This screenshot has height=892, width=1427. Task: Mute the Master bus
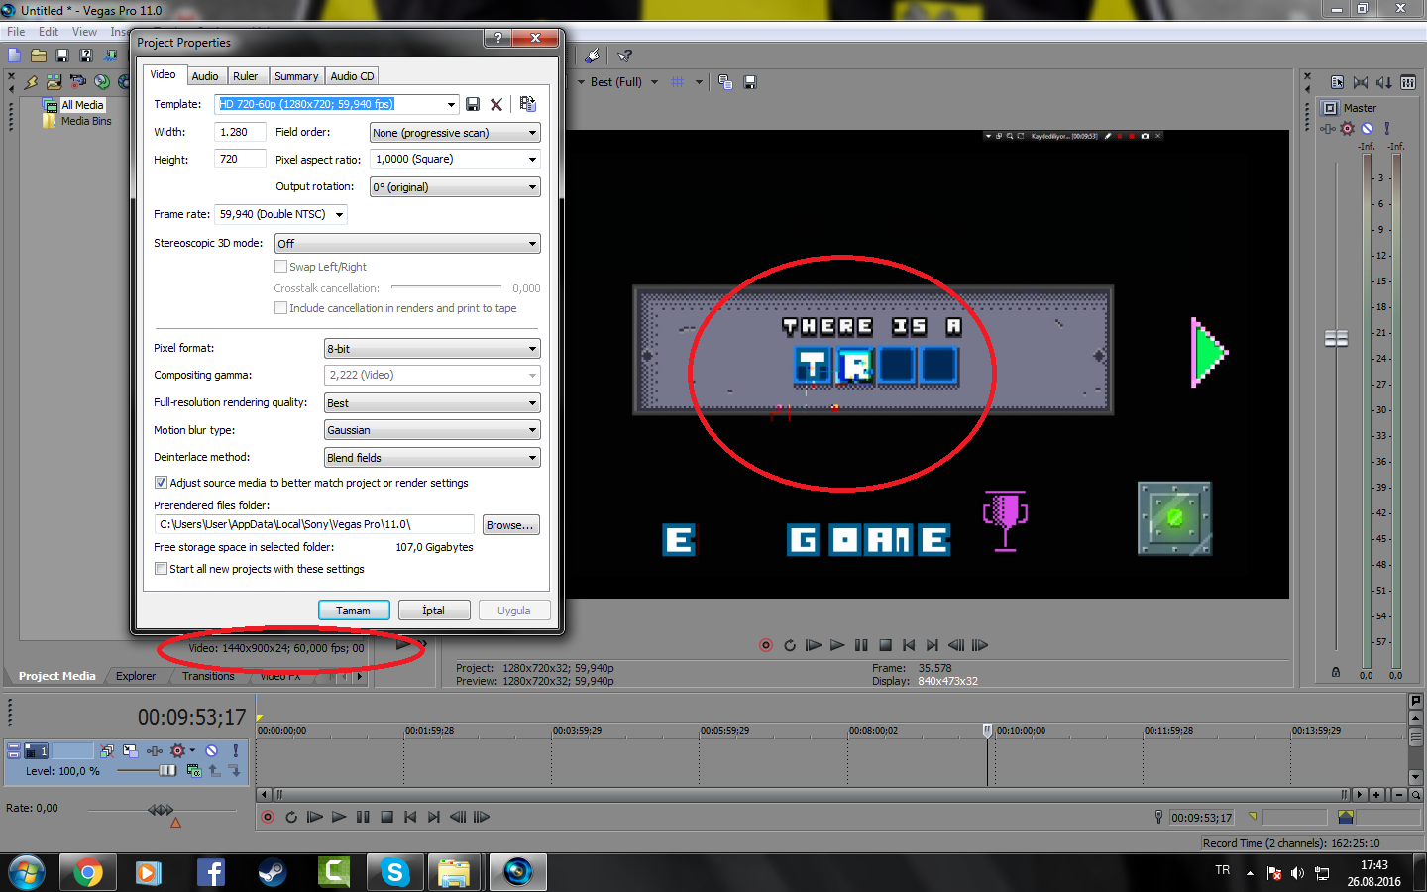[1368, 128]
